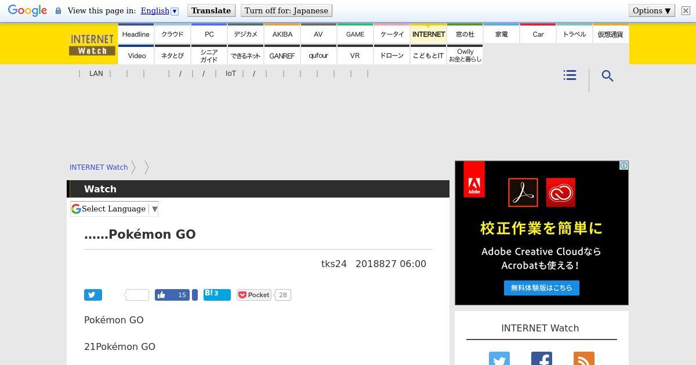Open the トラベル tab

[574, 34]
